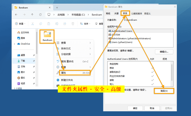
Task: Select Users (yzhao\Users) entry
Action: pos(140,42)
